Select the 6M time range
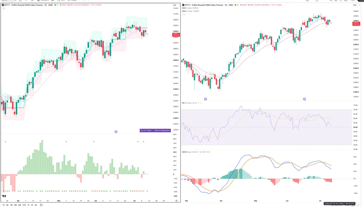364x207 pixels. [x=19, y=205]
